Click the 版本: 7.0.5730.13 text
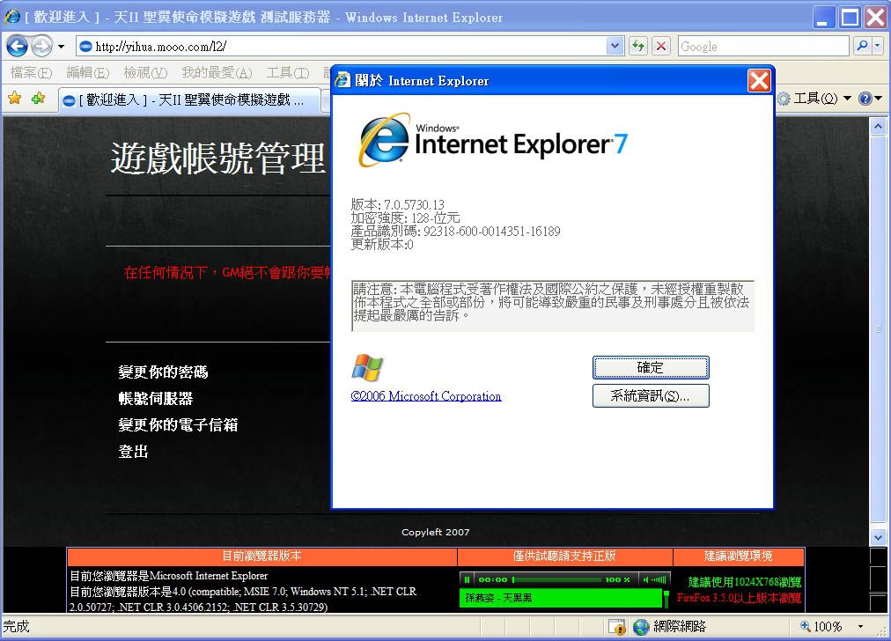This screenshot has width=891, height=641. pos(397,204)
